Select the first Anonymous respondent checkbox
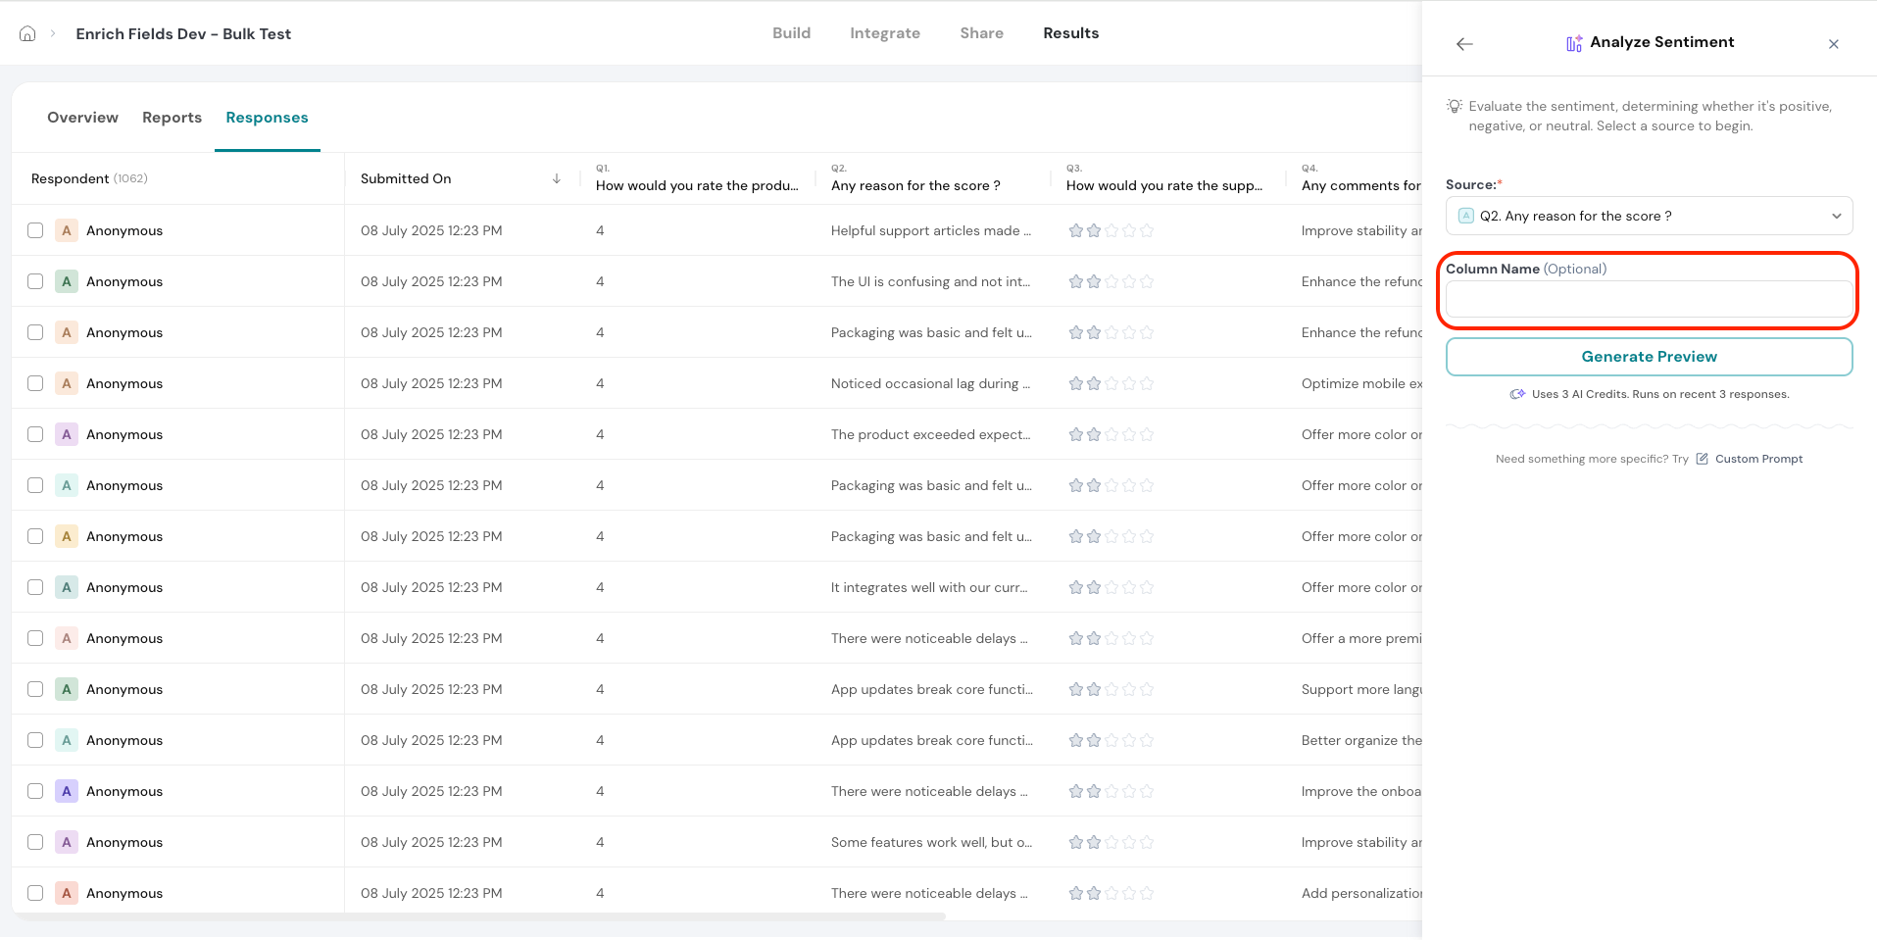The image size is (1877, 940). point(35,230)
